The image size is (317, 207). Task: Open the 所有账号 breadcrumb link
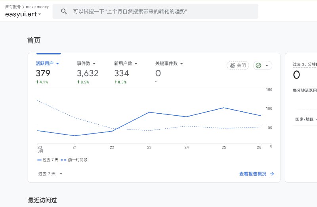13,7
